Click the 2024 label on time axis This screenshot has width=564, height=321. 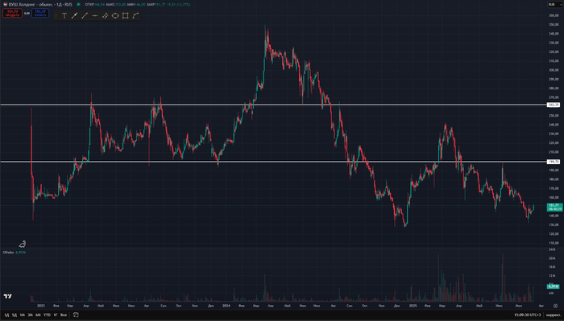coord(226,306)
